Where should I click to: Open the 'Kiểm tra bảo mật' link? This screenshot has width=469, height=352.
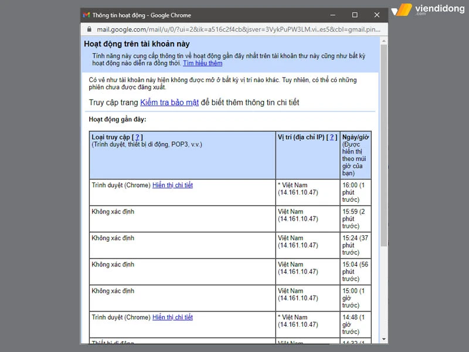coord(169,103)
